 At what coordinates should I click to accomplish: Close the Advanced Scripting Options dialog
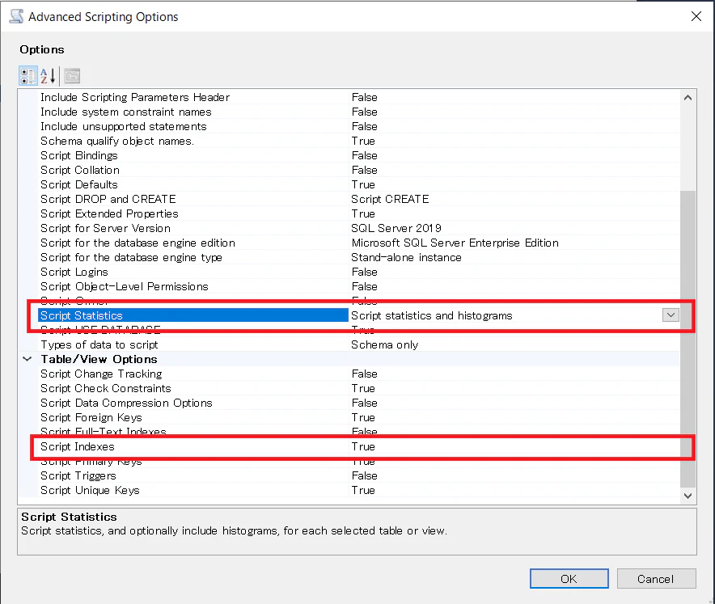[x=696, y=16]
